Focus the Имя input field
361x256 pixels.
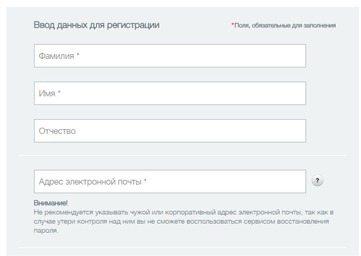coord(170,93)
